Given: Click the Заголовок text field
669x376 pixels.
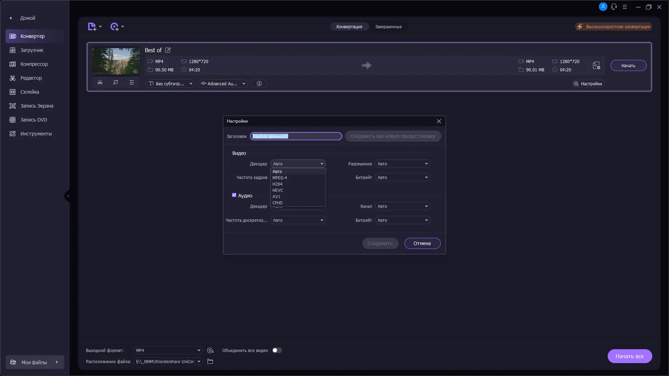Looking at the screenshot, I should [x=295, y=136].
